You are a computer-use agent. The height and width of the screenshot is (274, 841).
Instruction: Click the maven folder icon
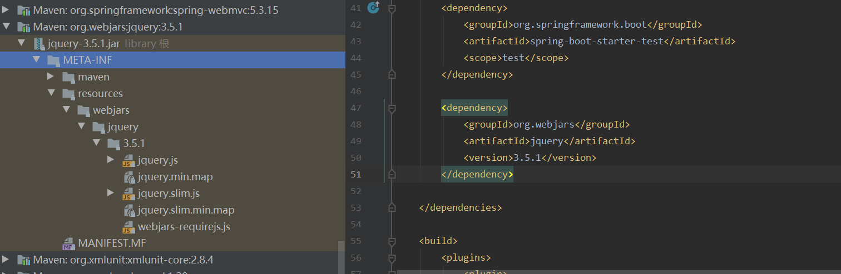tap(68, 77)
